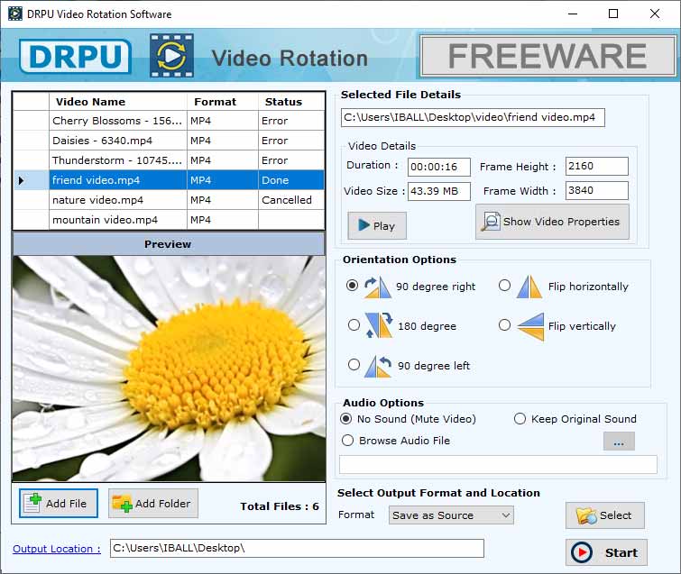The image size is (681, 574).
Task: Select the Flip horizontally radio button
Action: tap(505, 286)
